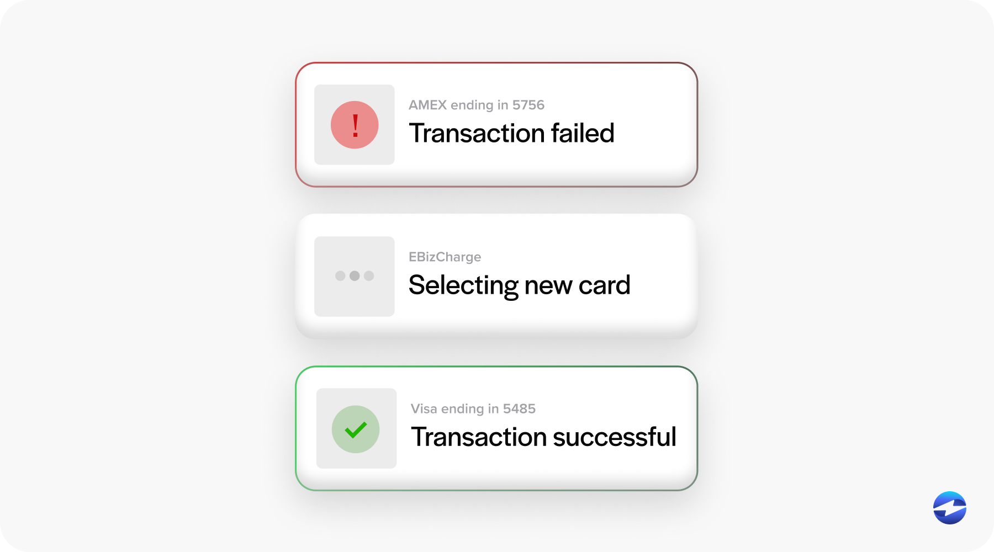Click the card digits "5485"

coord(519,409)
